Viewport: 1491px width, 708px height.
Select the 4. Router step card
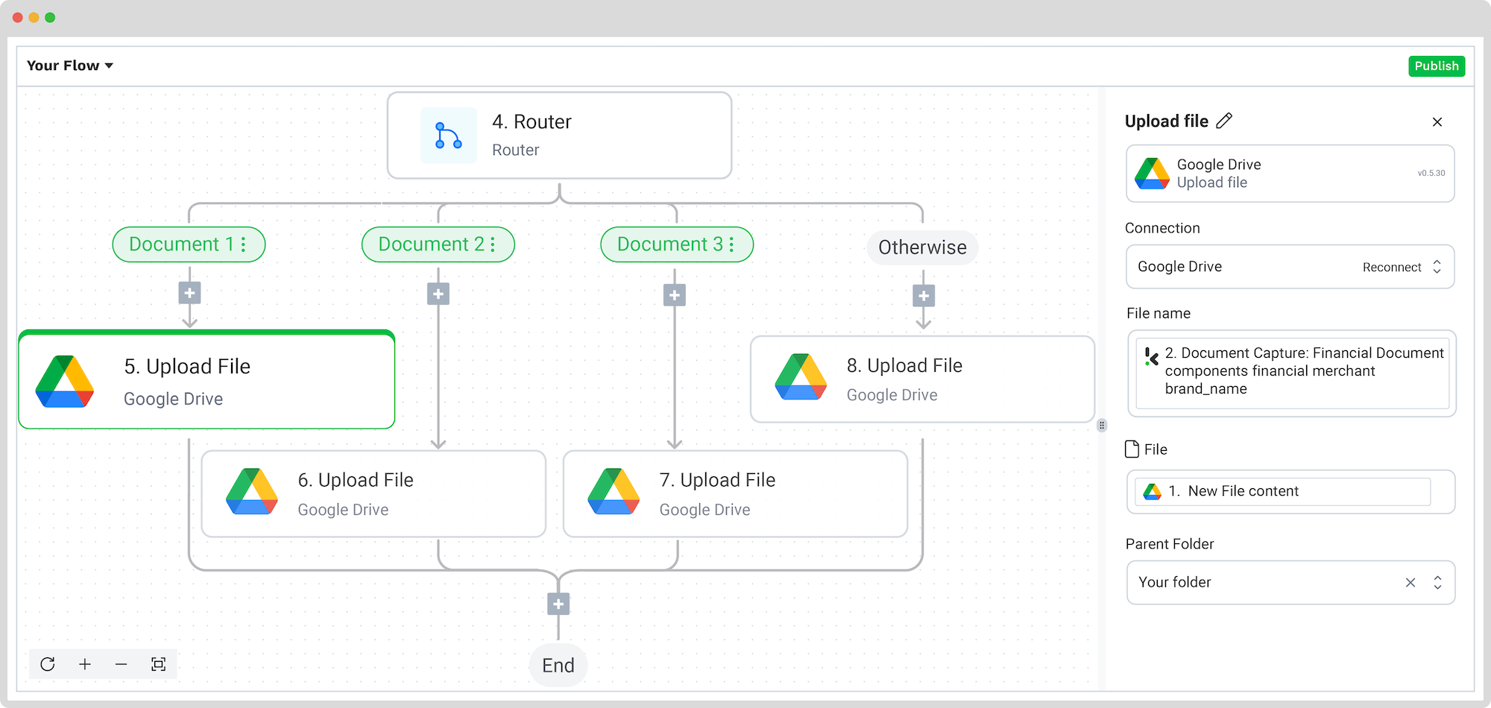pos(559,136)
